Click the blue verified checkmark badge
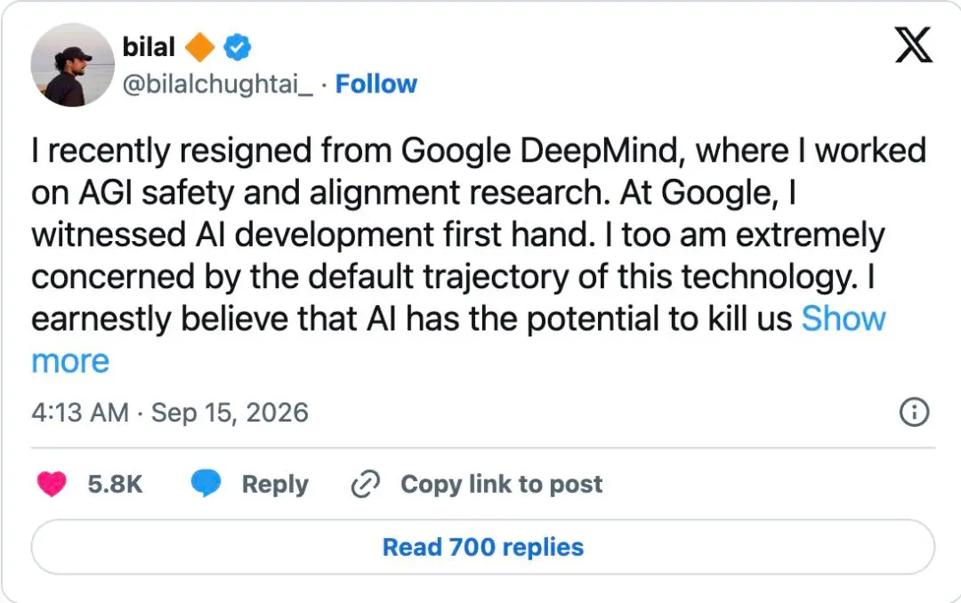 coord(238,47)
